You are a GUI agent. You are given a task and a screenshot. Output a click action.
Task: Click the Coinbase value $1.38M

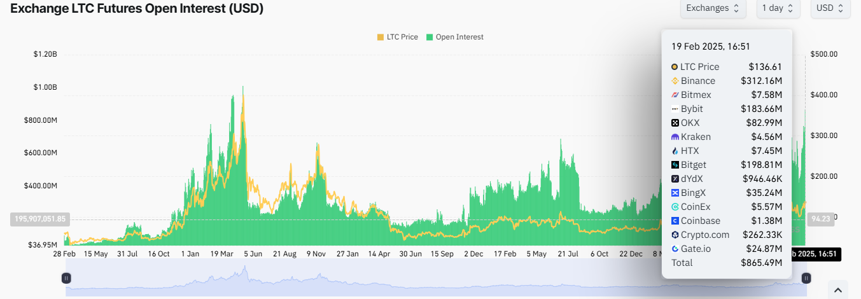(x=767, y=221)
